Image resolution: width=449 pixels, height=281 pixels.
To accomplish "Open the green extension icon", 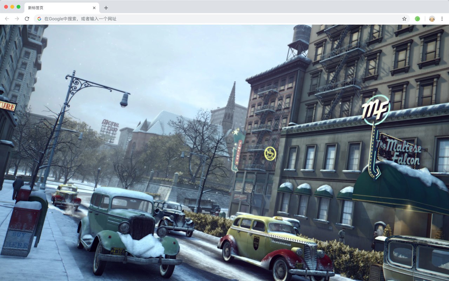I will point(417,19).
